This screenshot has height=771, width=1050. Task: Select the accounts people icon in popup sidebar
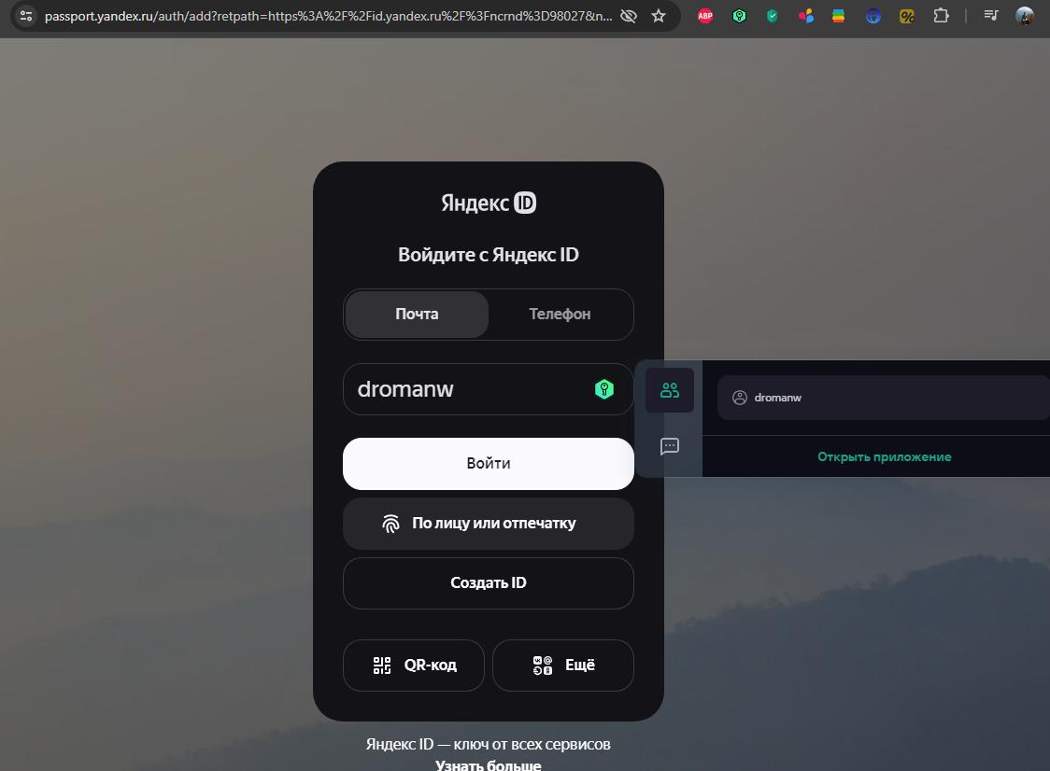[670, 390]
